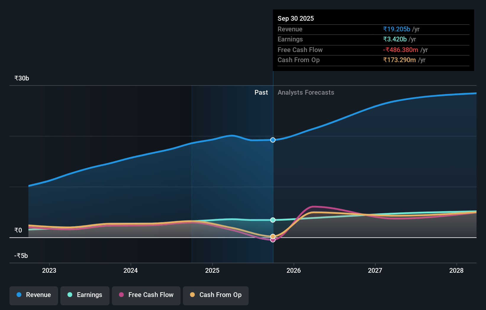The image size is (486, 310).
Task: Toggle the Revenue series visibility
Action: coord(33,295)
